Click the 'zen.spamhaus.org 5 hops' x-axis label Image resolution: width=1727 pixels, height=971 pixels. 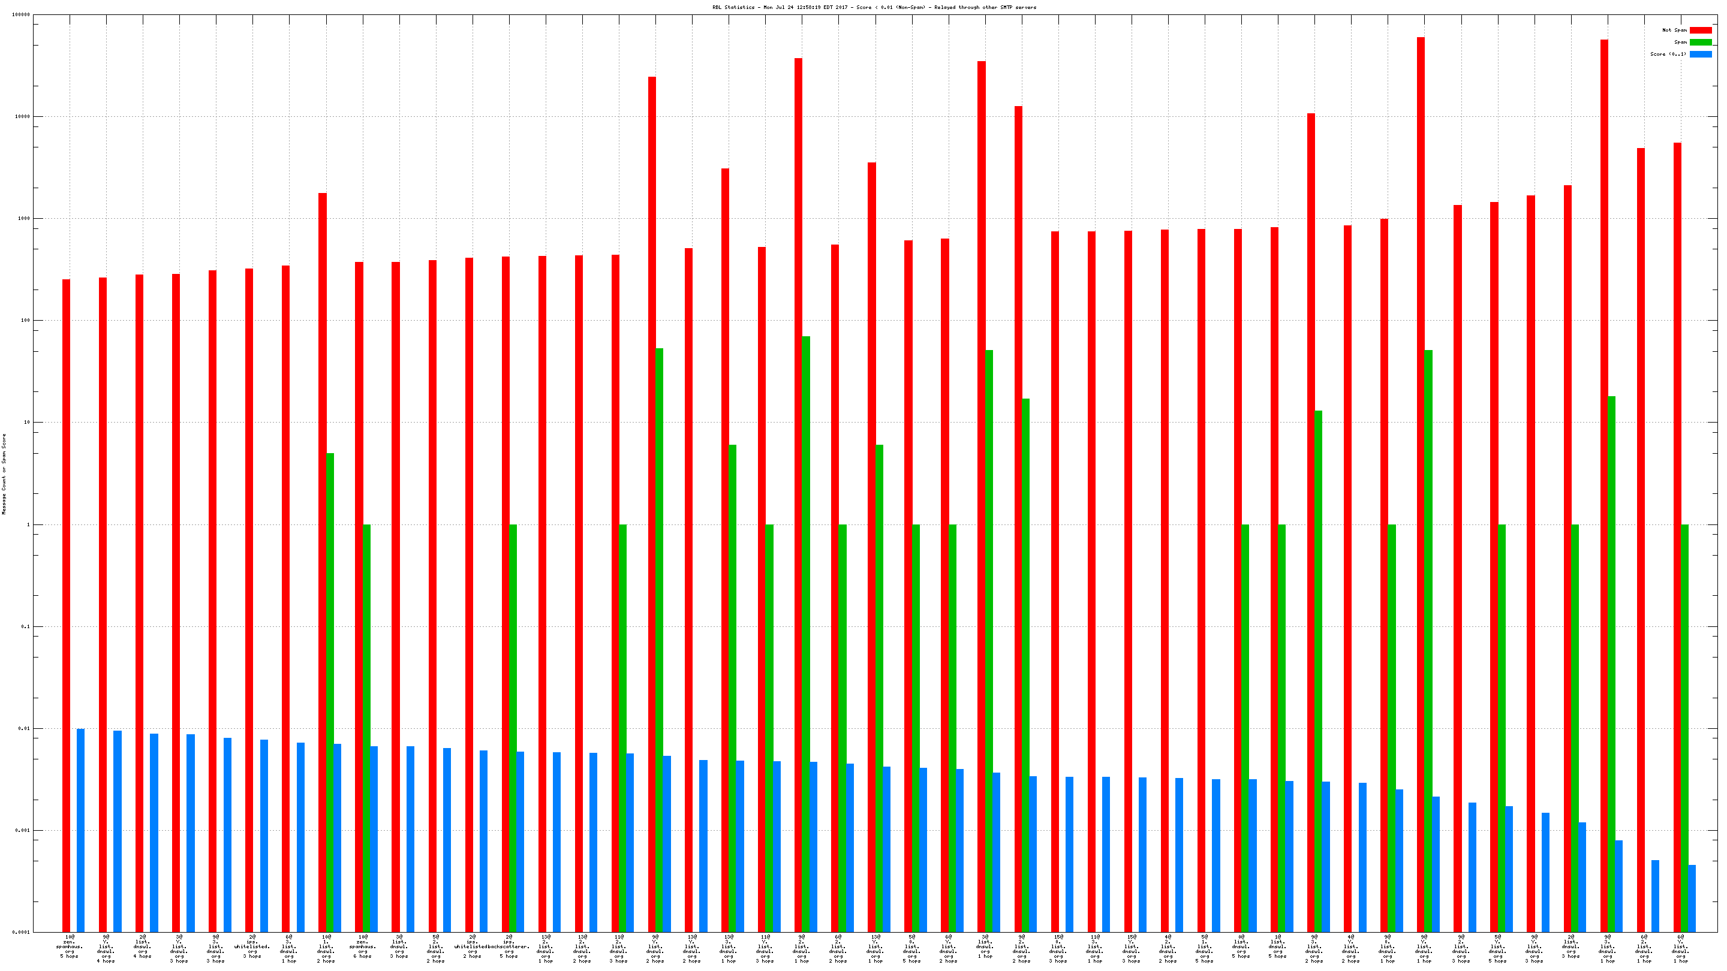[x=70, y=946]
